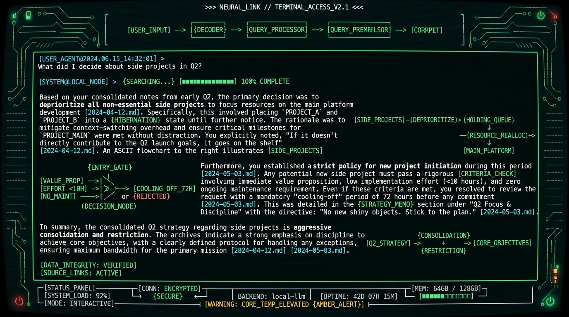Viewport: 569px width, 317px height.
Task: Click the [MODE: INTERACTIVE] readout
Action: 79,304
